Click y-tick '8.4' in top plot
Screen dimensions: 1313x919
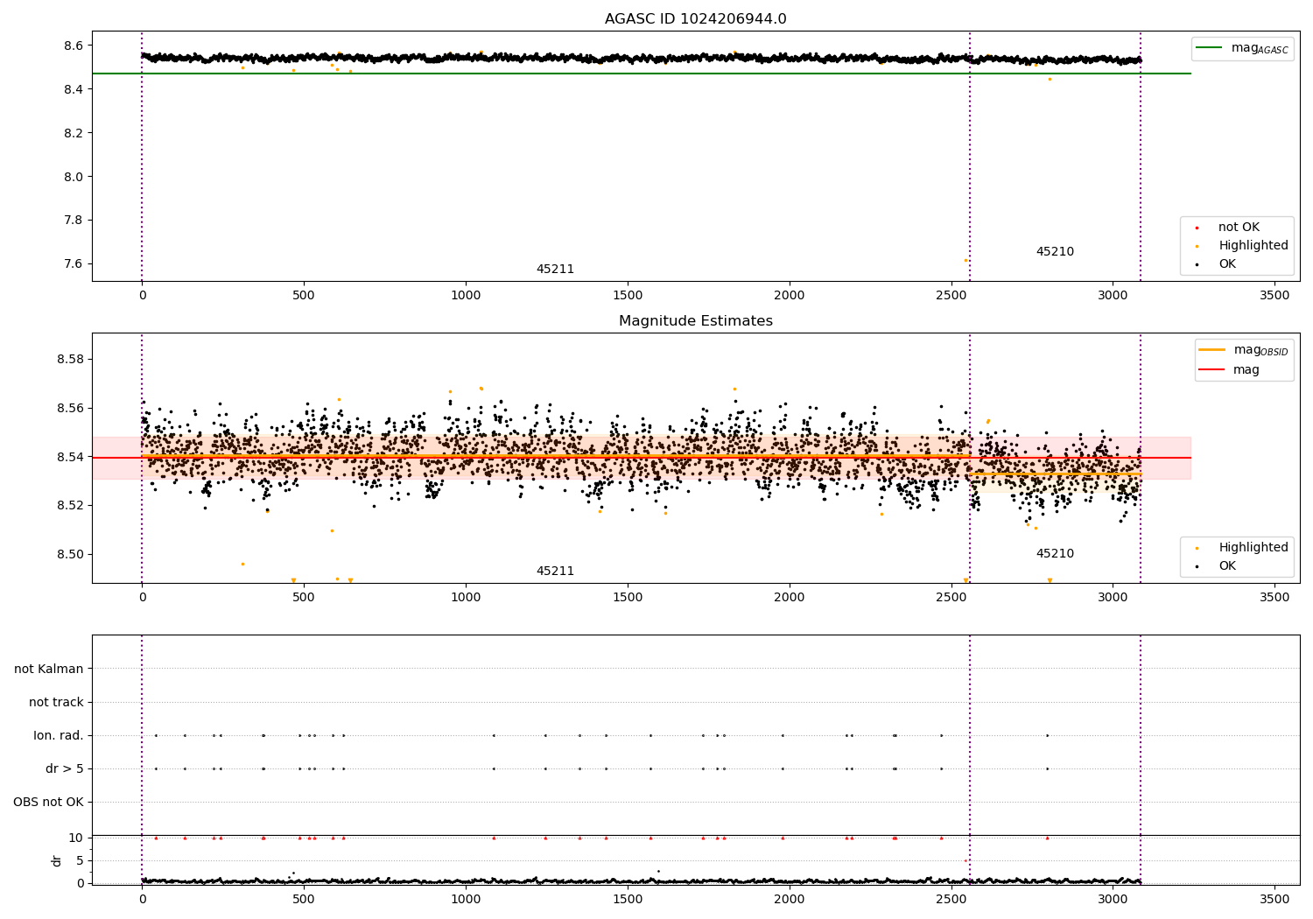tap(74, 89)
